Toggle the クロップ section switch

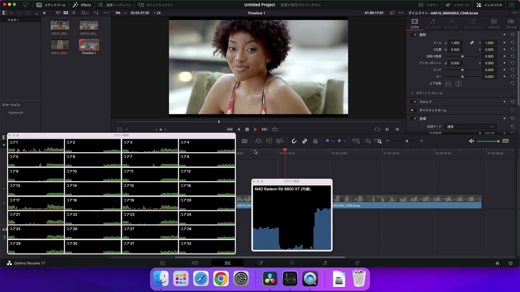[414, 102]
